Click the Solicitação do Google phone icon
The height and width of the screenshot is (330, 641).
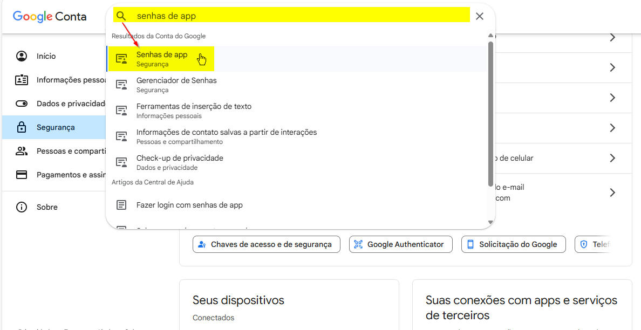click(470, 244)
